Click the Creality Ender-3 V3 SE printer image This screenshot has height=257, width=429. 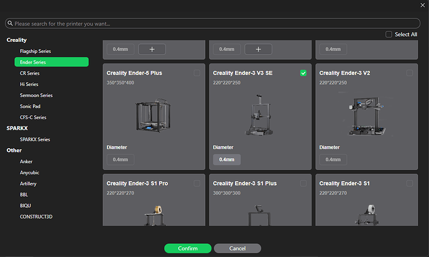[259, 114]
